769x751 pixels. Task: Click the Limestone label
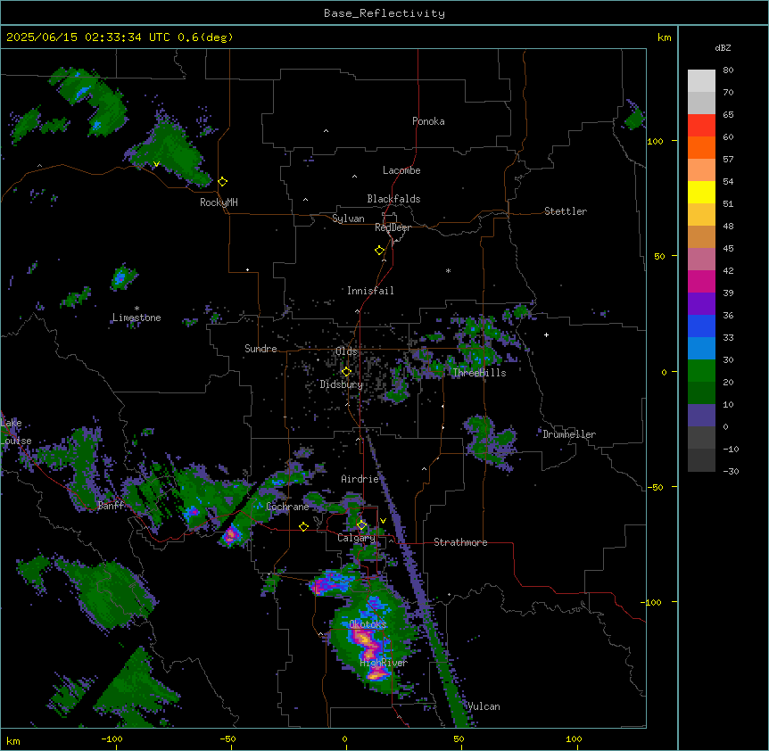136,318
